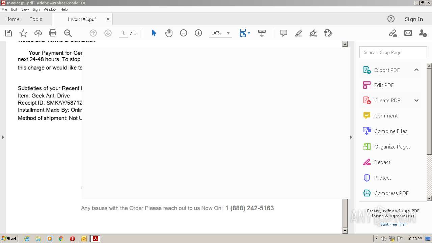The image size is (432, 243).
Task: Open the Sign menu
Action: [x=36, y=9]
